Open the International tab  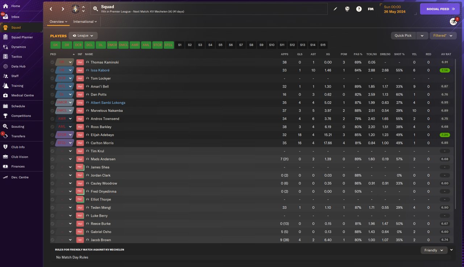tap(85, 22)
